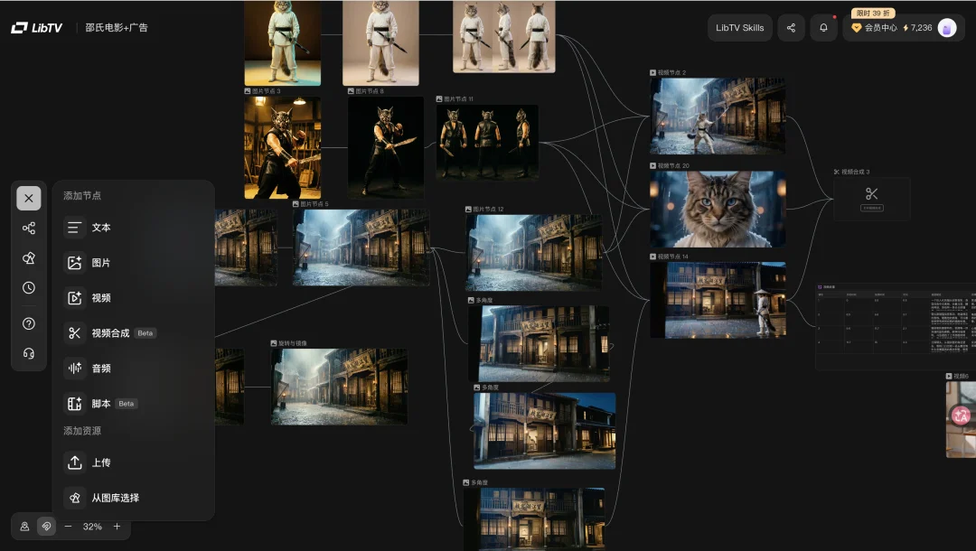Select the cat close-up 视频节点 20 thumbnail
The height and width of the screenshot is (551, 976).
(x=718, y=209)
